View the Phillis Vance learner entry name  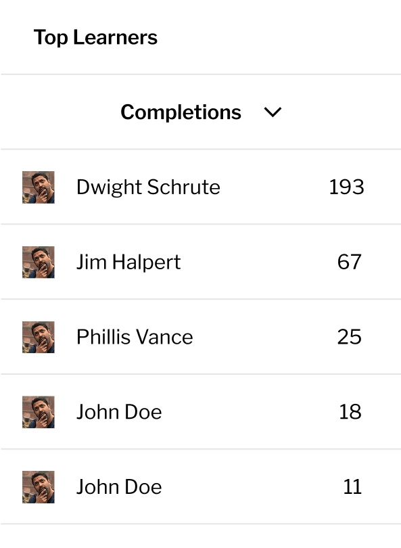(x=135, y=337)
